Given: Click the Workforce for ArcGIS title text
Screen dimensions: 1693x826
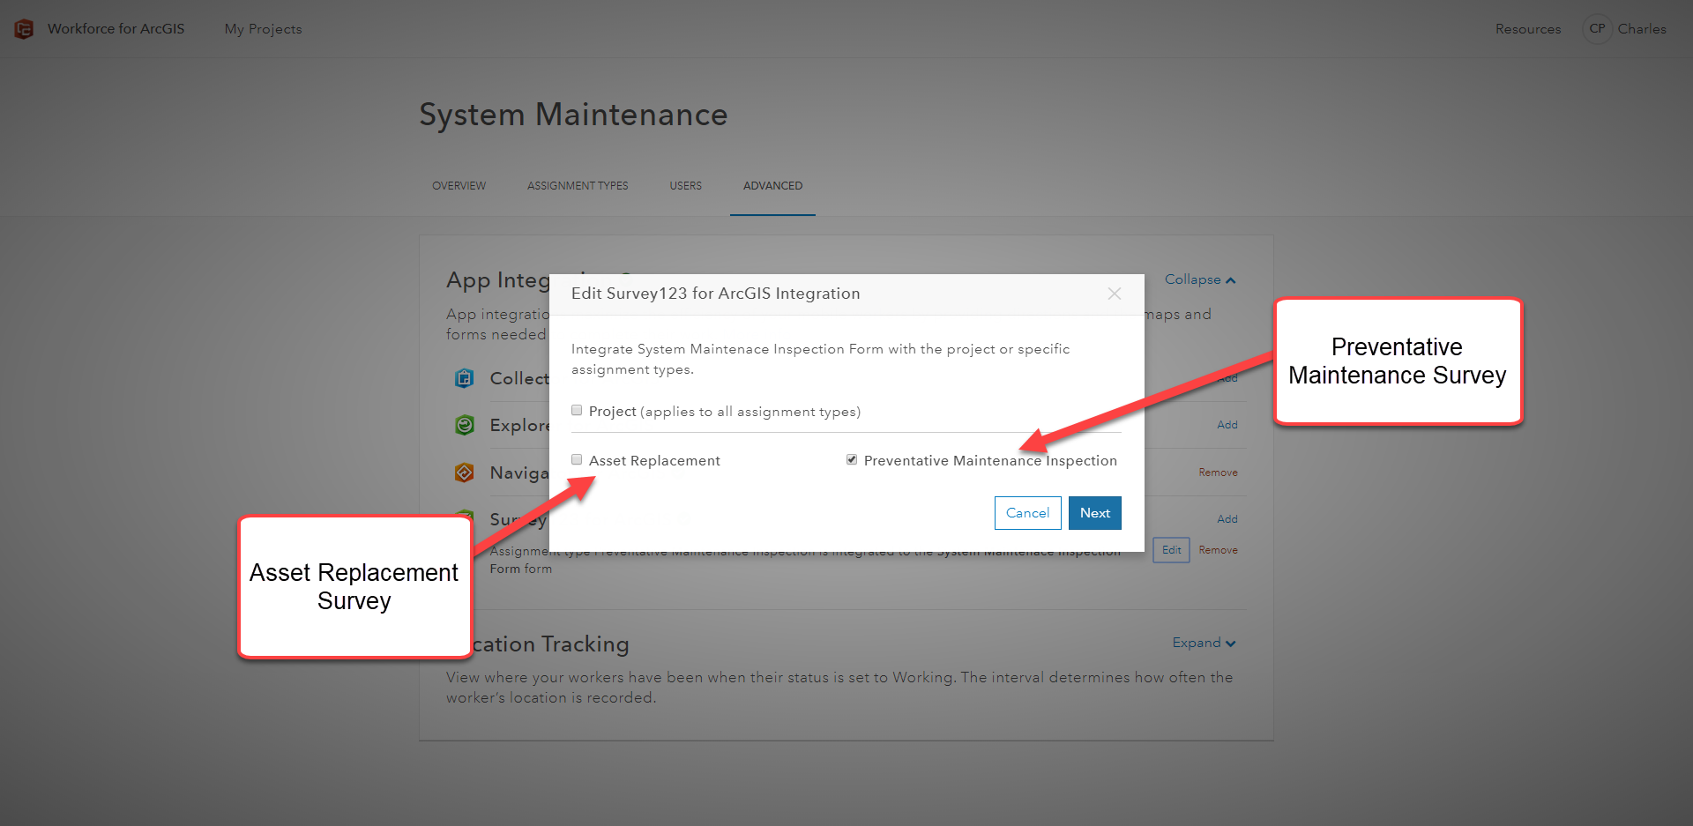Looking at the screenshot, I should pyautogui.click(x=116, y=29).
